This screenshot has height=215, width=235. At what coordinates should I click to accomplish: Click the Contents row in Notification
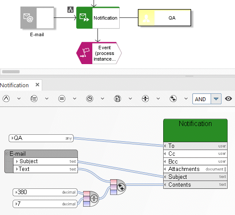[195, 184]
